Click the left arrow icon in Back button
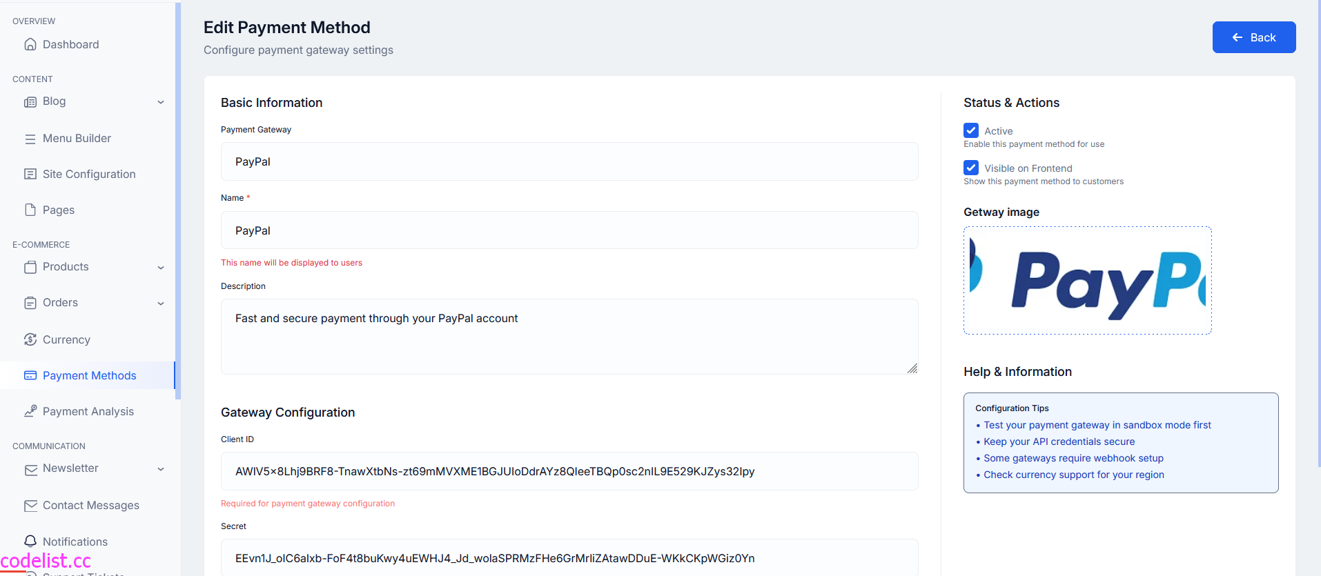The image size is (1321, 576). pos(1237,37)
